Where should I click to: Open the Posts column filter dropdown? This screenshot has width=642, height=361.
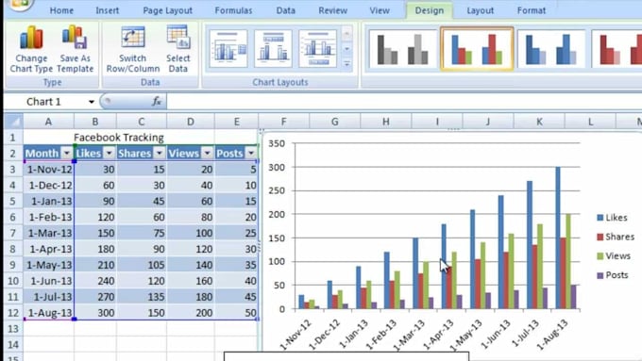point(251,154)
